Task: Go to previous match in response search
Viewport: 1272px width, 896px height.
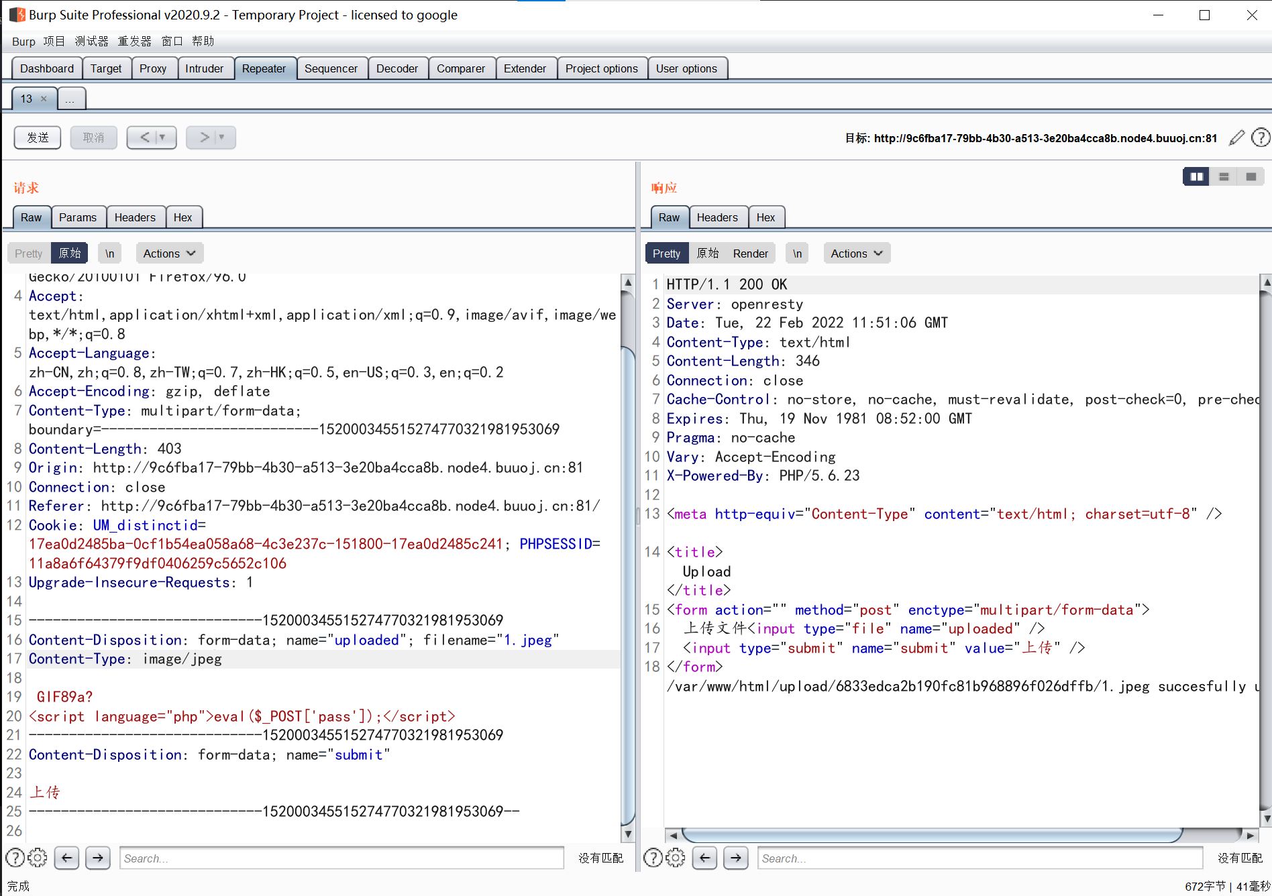Action: point(704,858)
